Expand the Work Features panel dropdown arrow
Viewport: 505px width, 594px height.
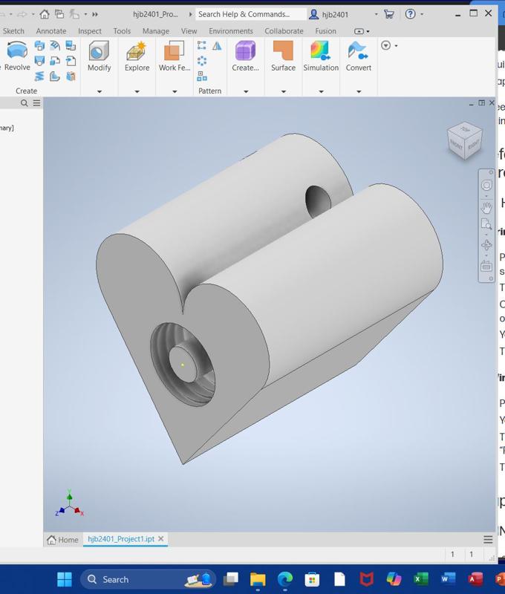click(x=175, y=91)
